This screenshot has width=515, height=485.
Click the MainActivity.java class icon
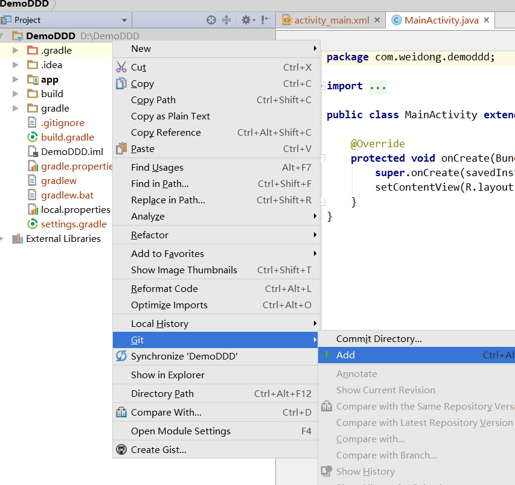click(397, 20)
